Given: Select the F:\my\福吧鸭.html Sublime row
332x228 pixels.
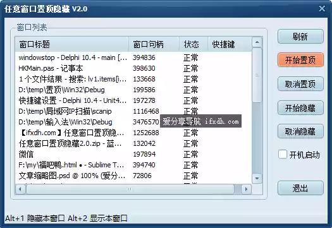Looking at the screenshot, I should click(x=133, y=165).
